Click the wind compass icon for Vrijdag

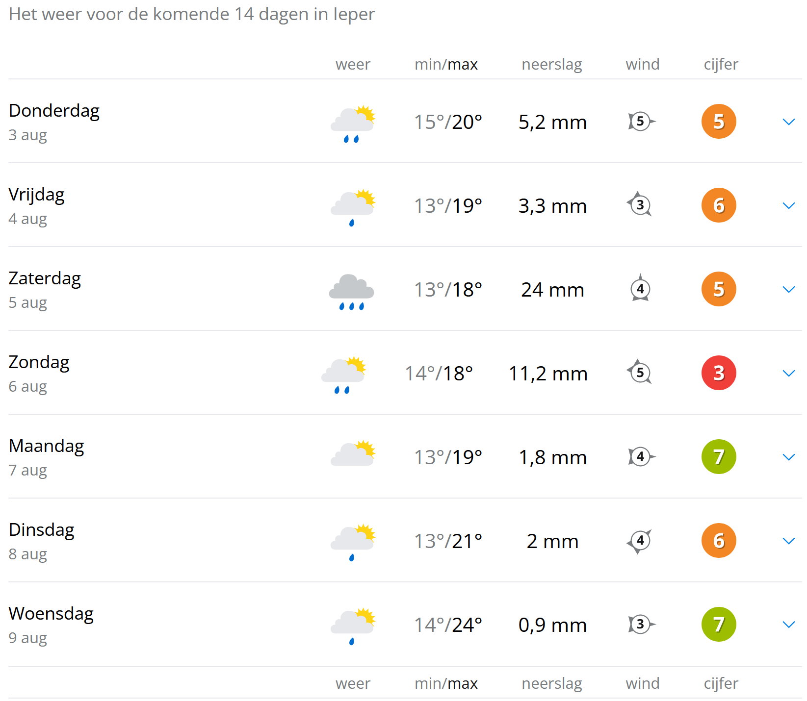click(640, 205)
